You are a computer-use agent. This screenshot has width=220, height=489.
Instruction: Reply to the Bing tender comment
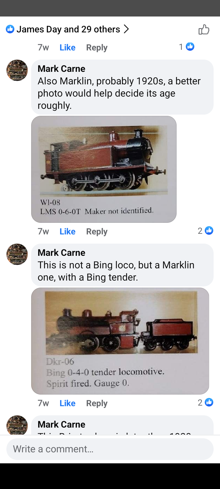97,403
